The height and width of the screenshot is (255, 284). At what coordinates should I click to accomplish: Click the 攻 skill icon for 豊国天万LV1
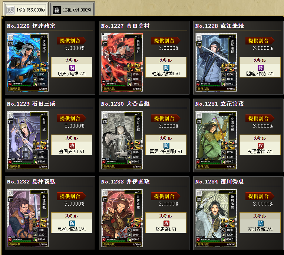pos(72,146)
